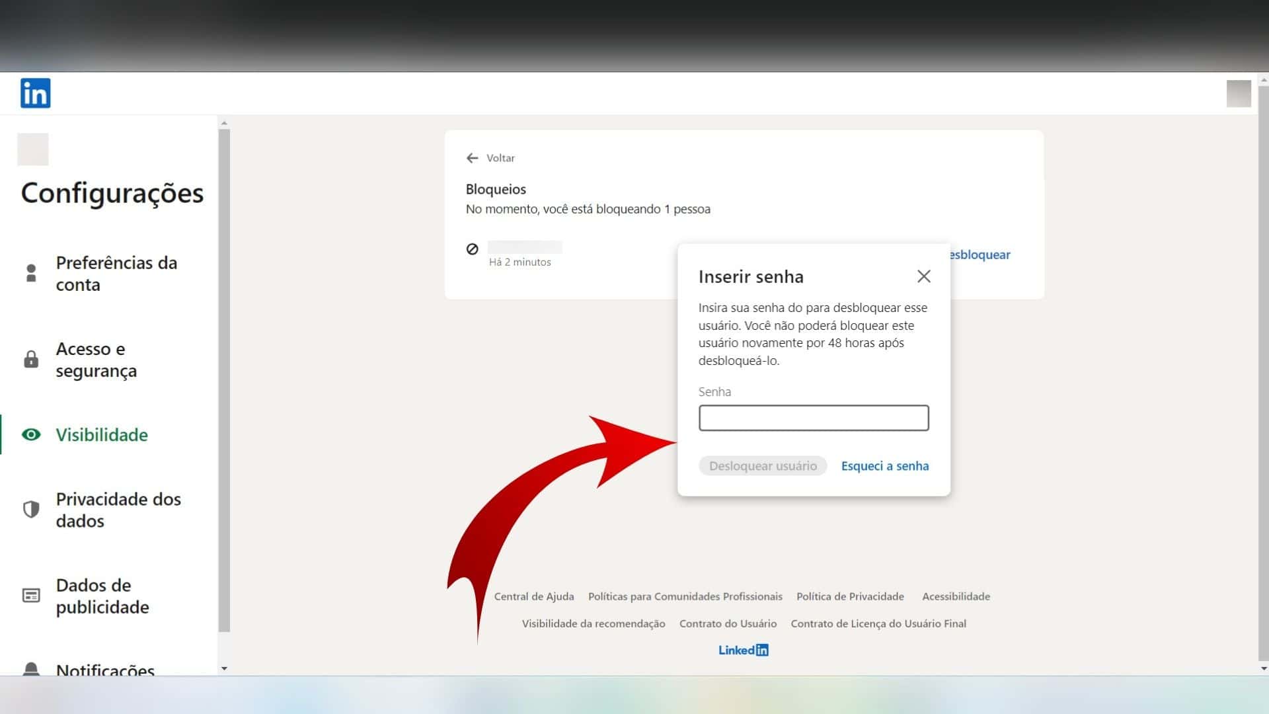Screen dimensions: 1269x714
Task: Click the sidebar scrollbar up arrow
Action: tap(224, 123)
